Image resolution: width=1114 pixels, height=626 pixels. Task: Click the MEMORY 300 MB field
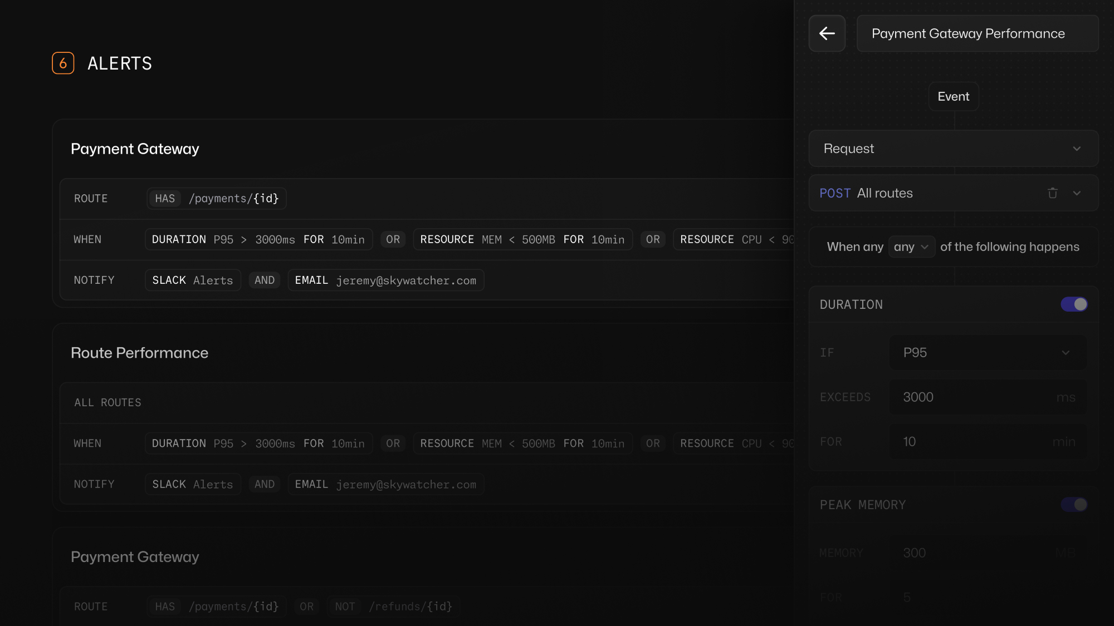pos(987,553)
